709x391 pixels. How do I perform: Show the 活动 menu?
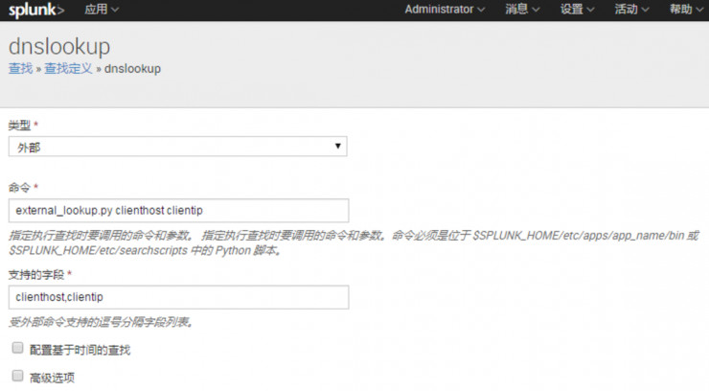point(631,10)
